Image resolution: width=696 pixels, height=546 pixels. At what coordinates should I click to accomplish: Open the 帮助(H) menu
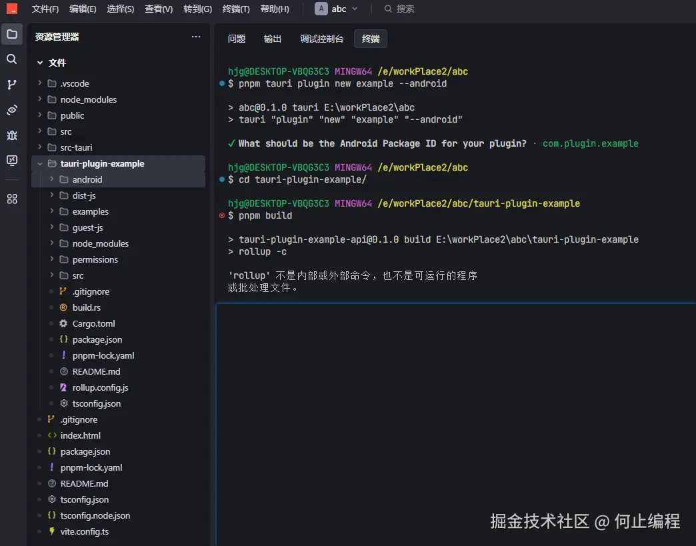274,9
